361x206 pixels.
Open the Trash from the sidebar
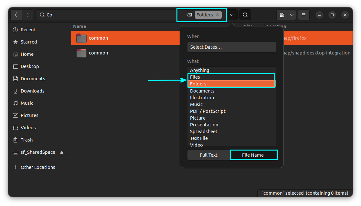26,140
